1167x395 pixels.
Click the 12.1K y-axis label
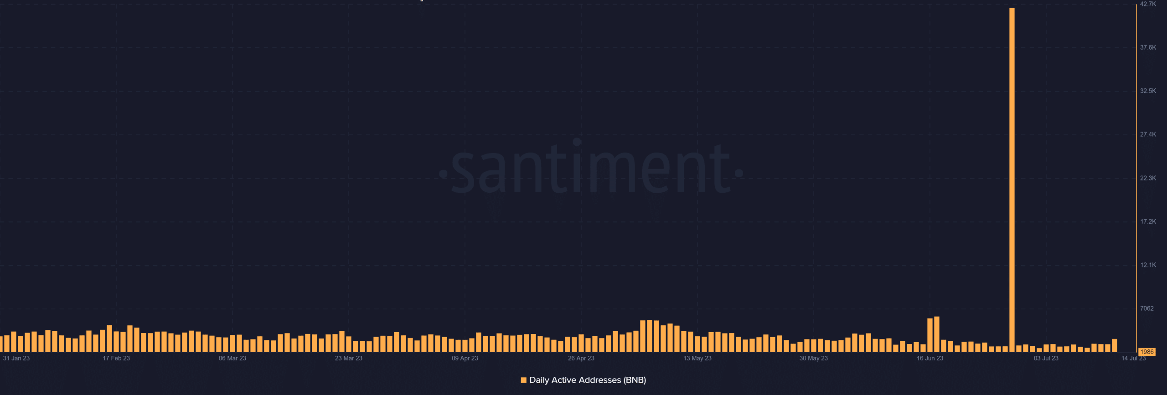tap(1148, 265)
